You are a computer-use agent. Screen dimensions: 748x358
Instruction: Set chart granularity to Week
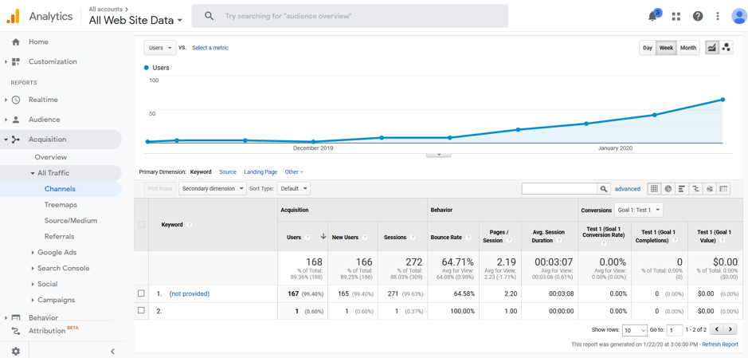click(x=666, y=48)
